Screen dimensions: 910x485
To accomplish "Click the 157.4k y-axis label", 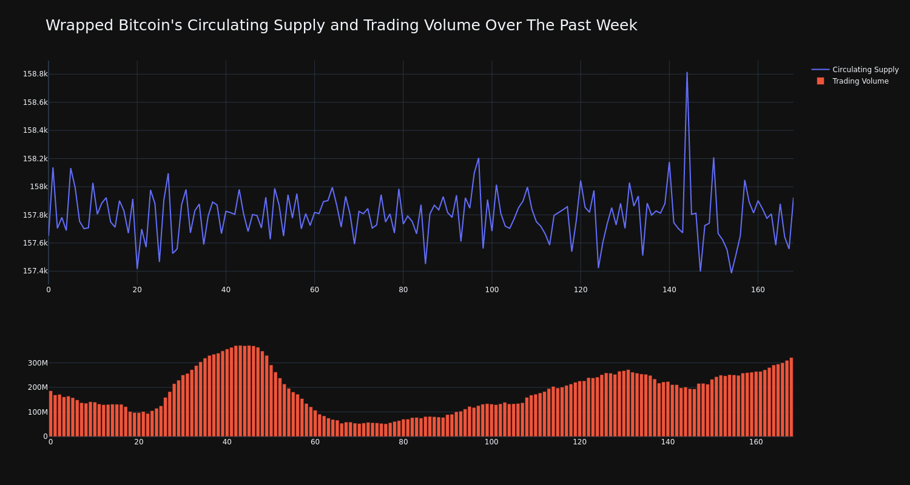I will pos(35,271).
